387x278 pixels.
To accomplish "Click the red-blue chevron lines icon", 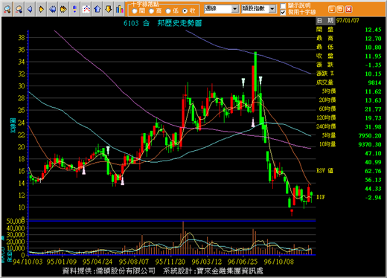I will tap(86, 10).
